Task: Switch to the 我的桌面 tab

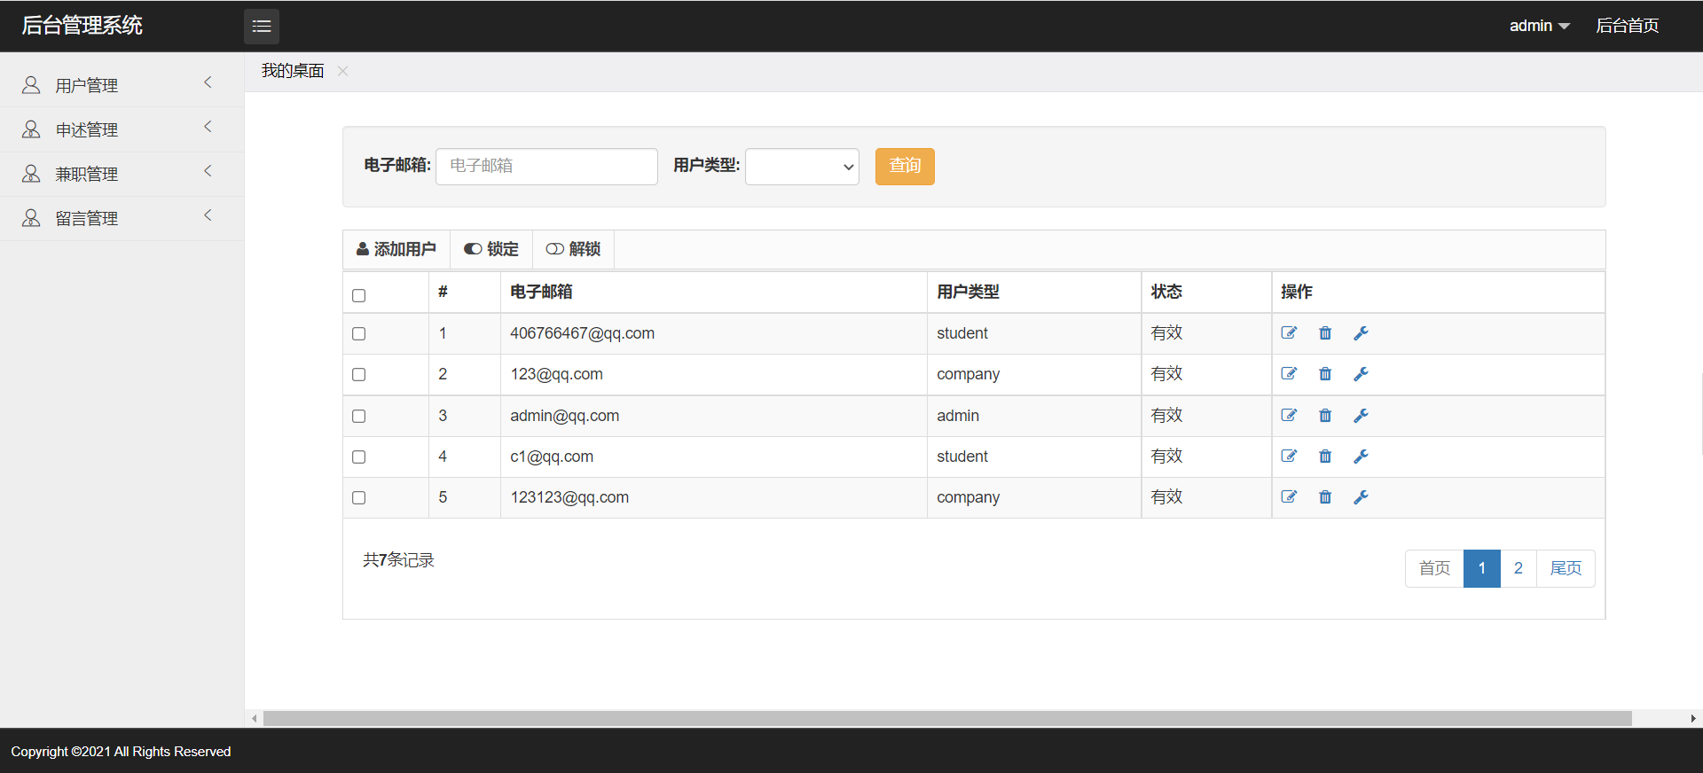Action: point(293,71)
